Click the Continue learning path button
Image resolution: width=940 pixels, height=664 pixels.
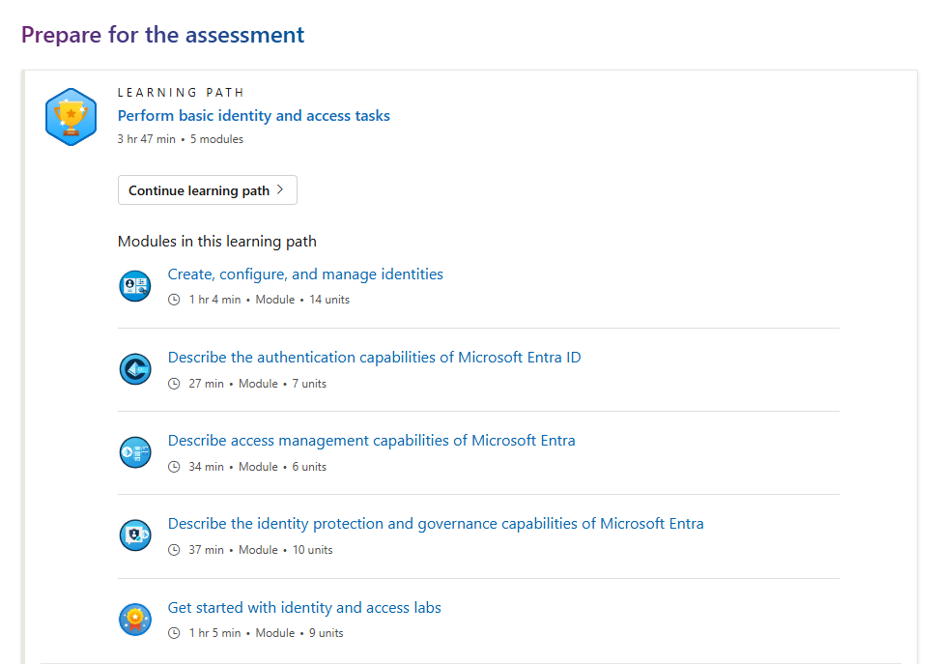208,190
